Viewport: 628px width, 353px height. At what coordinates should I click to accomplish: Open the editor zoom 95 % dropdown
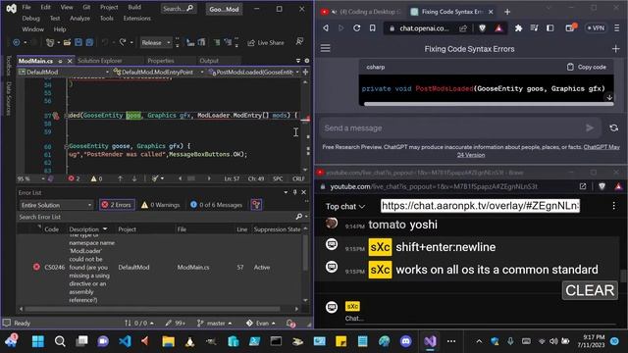click(x=31, y=178)
